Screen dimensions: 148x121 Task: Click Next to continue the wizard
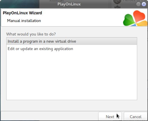pyautogui.click(x=110, y=116)
